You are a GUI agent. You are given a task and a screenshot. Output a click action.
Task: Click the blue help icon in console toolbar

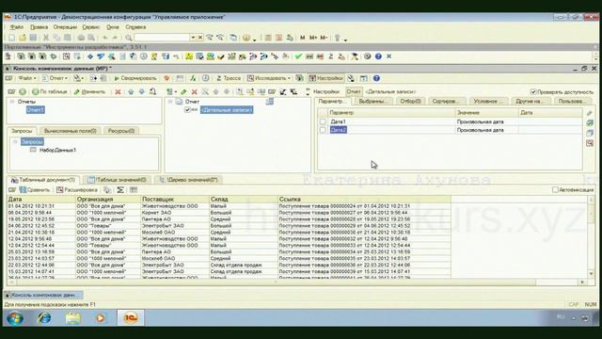tap(376, 78)
